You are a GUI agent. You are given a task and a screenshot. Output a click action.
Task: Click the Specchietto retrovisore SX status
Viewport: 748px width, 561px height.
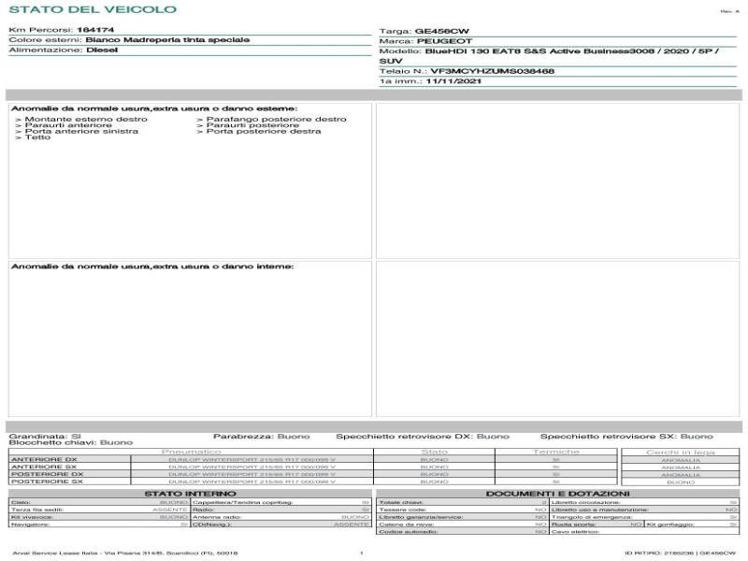(626, 436)
